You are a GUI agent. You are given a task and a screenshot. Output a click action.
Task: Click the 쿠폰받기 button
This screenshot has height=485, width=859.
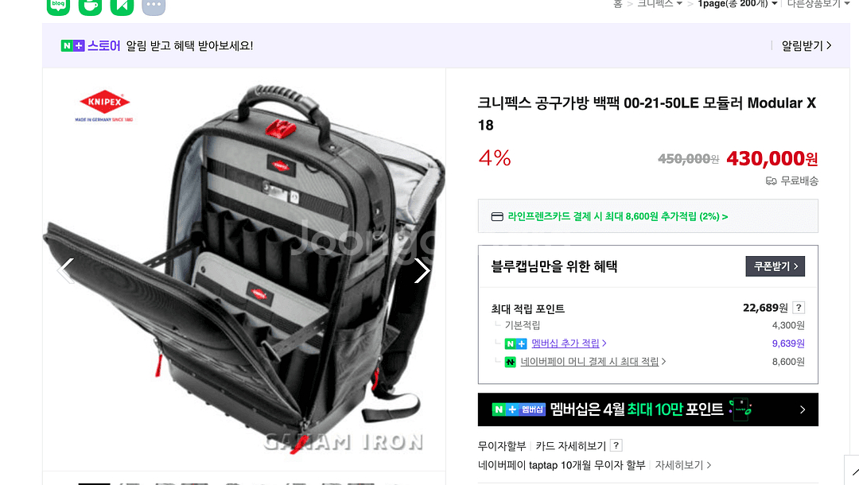click(x=775, y=266)
